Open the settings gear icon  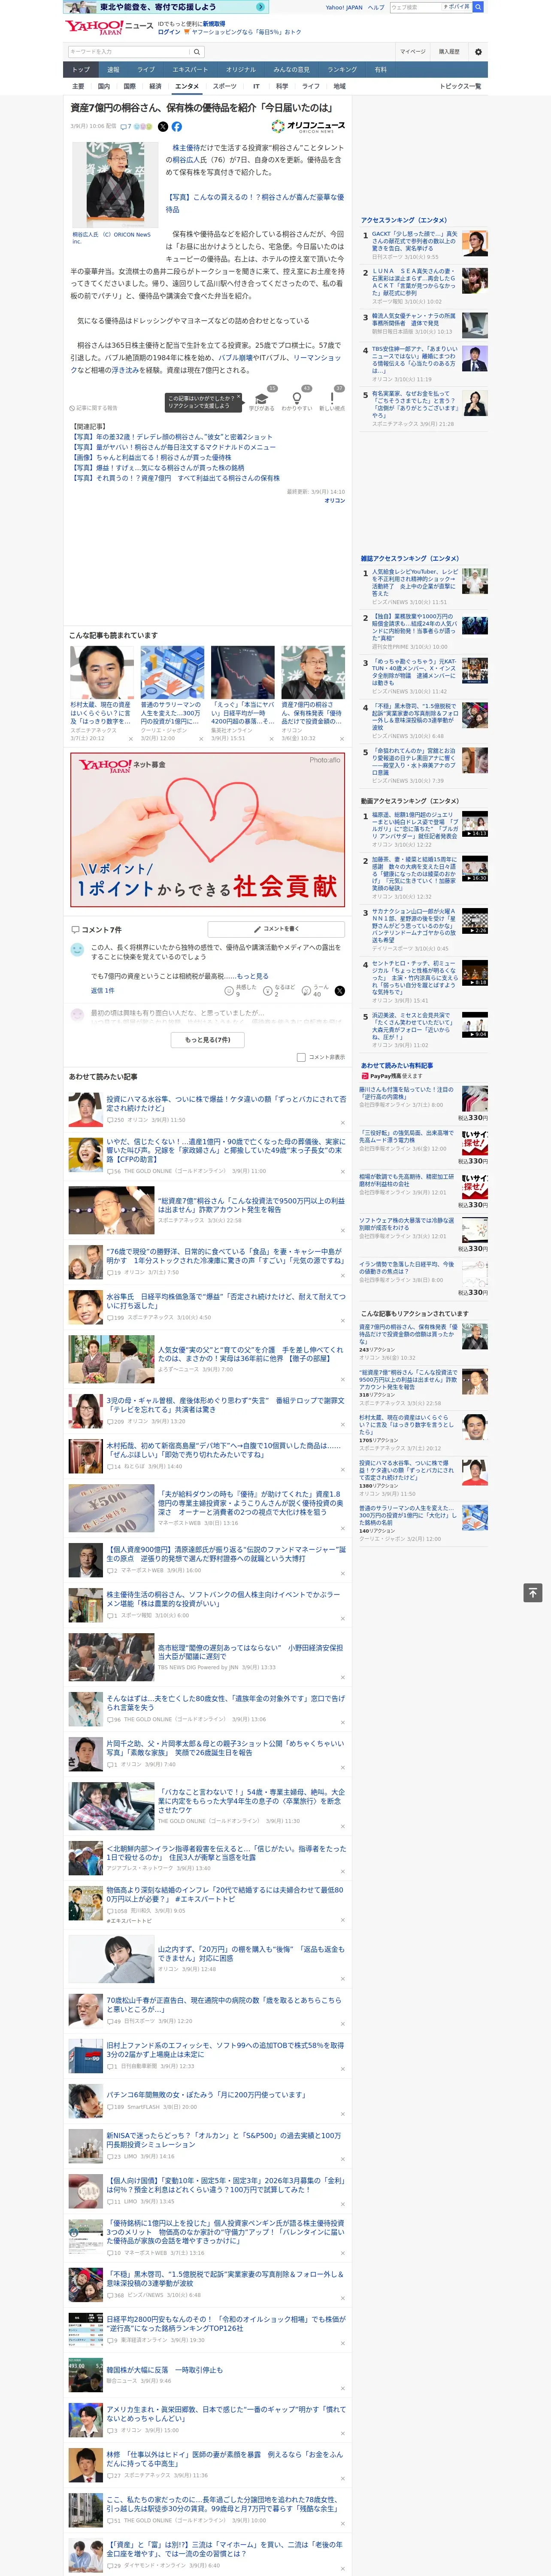(x=477, y=51)
